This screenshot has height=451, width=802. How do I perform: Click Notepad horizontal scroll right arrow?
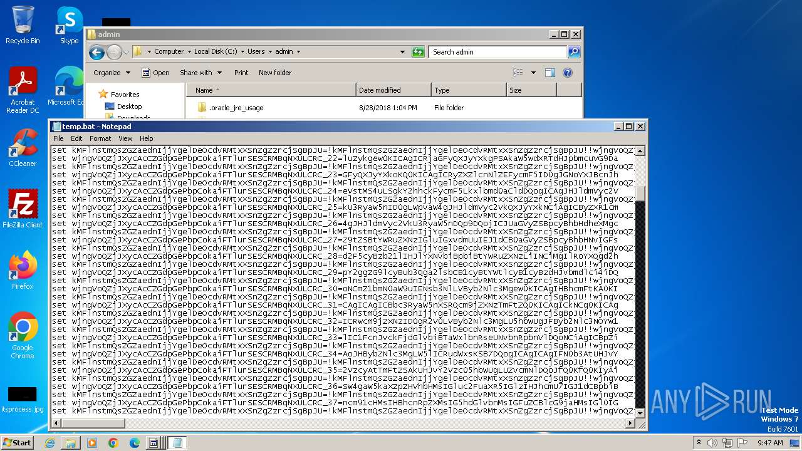coord(630,423)
